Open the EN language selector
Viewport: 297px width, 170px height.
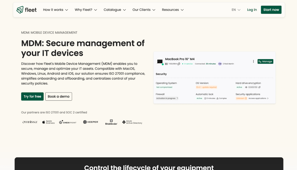pos(236,10)
